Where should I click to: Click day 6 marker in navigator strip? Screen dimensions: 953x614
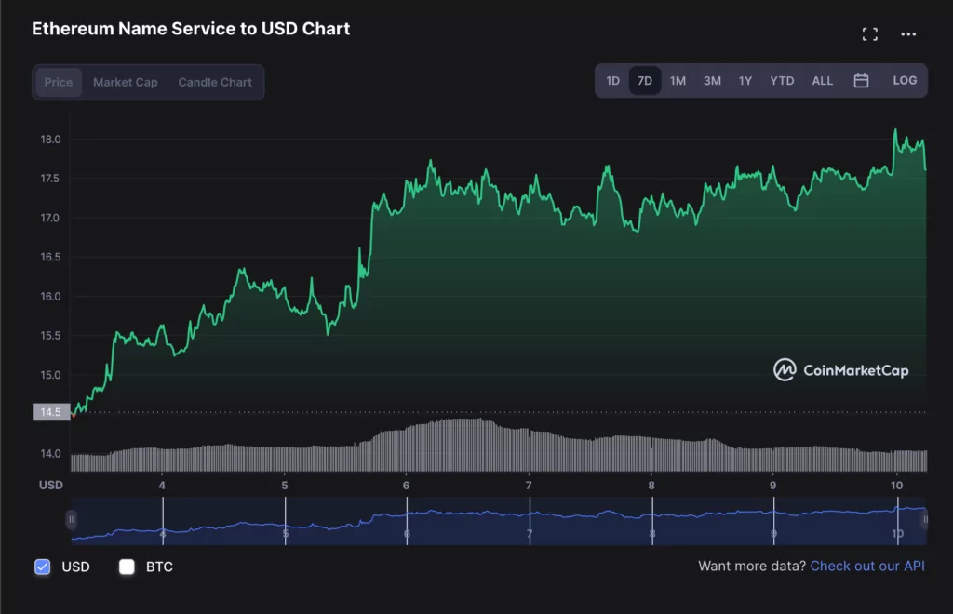pyautogui.click(x=407, y=533)
